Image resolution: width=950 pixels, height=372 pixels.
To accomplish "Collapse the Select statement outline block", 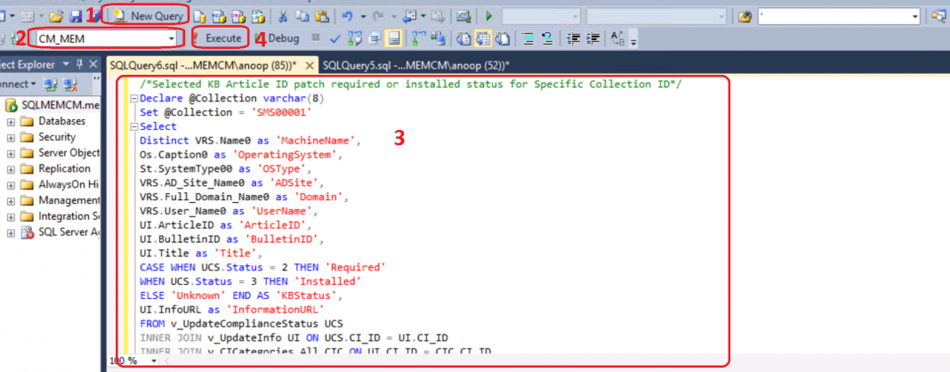I will 134,126.
